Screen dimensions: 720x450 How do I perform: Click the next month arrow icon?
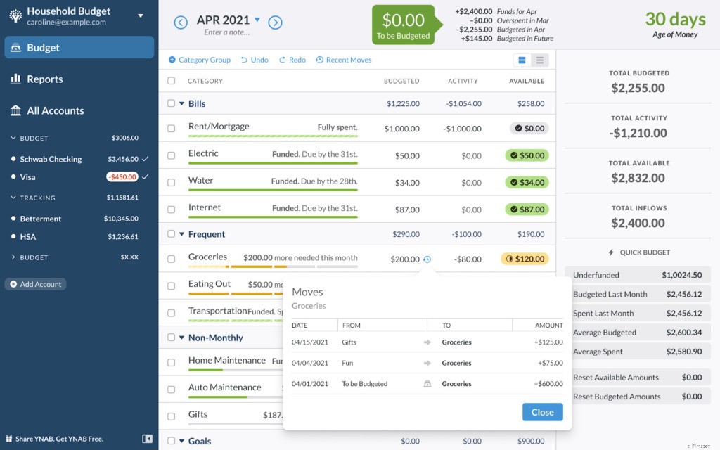(275, 22)
